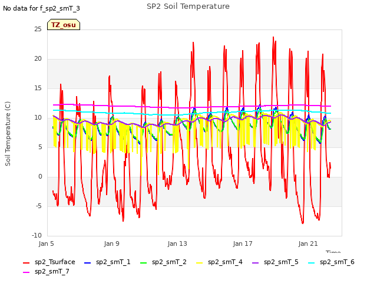Click the 25 y-axis tick label
The image size is (377, 283).
(x=38, y=29)
